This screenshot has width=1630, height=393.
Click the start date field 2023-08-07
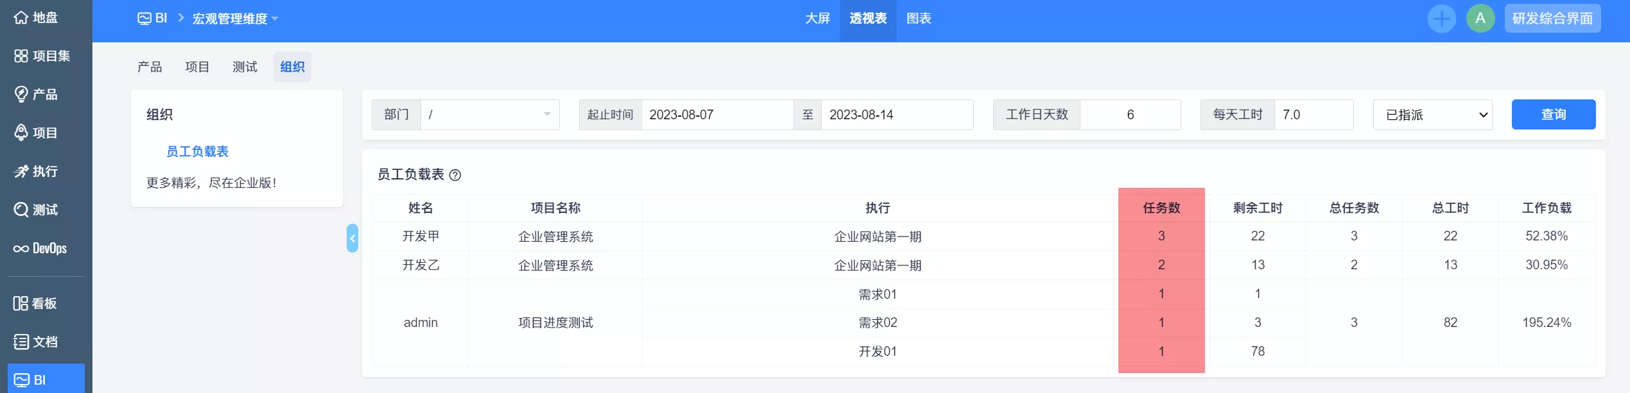click(x=717, y=115)
